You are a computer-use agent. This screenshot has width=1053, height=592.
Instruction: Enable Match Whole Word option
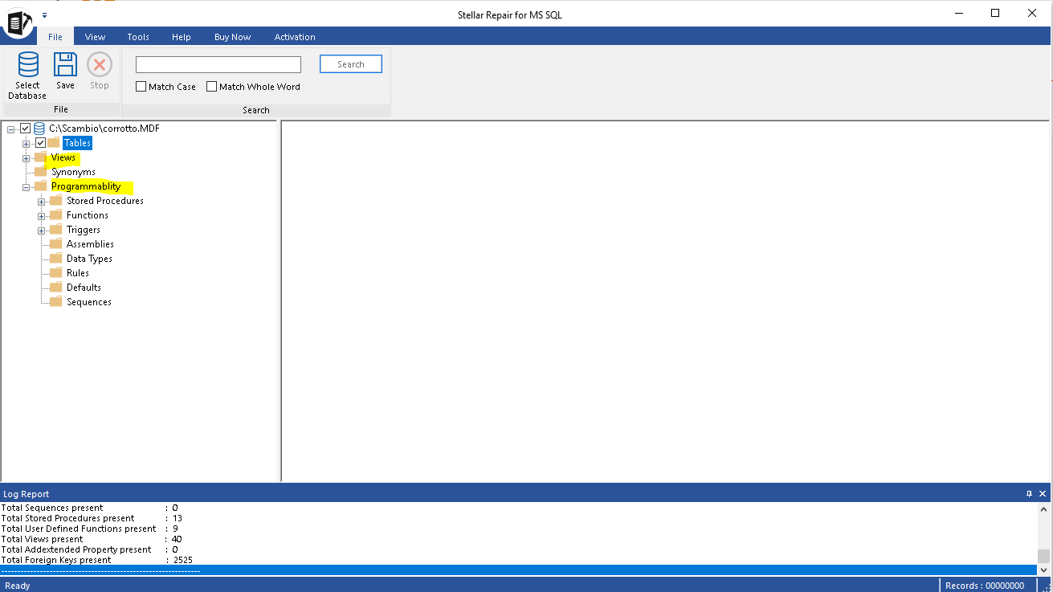pos(212,87)
